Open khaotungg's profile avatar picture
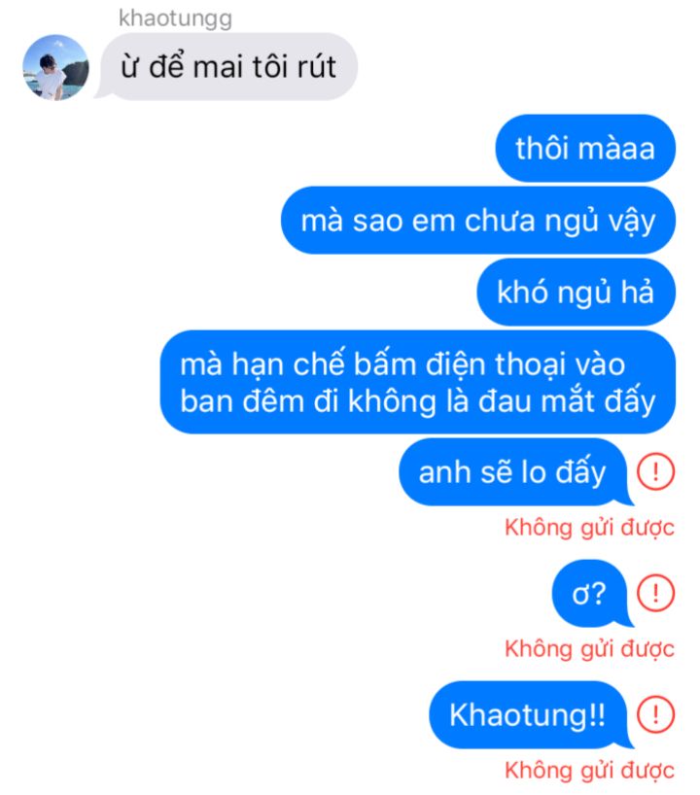The image size is (700, 795). (x=55, y=67)
